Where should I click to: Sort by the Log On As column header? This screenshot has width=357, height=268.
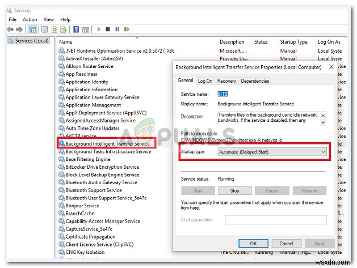point(329,42)
